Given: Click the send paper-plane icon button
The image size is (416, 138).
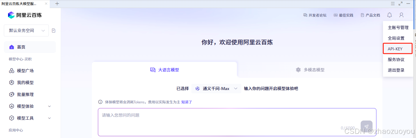Looking at the screenshot, I should pos(366,126).
